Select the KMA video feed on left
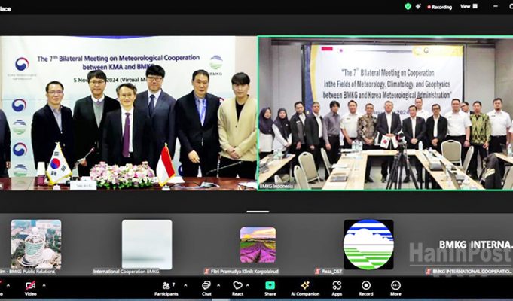This screenshot has width=513, height=301. click(x=128, y=113)
